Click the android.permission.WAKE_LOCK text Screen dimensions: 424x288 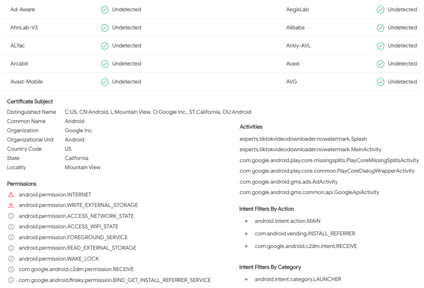pyautogui.click(x=59, y=259)
